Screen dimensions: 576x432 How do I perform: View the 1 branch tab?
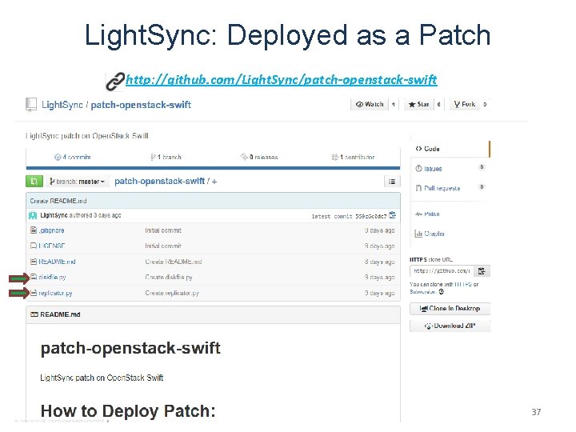click(166, 158)
